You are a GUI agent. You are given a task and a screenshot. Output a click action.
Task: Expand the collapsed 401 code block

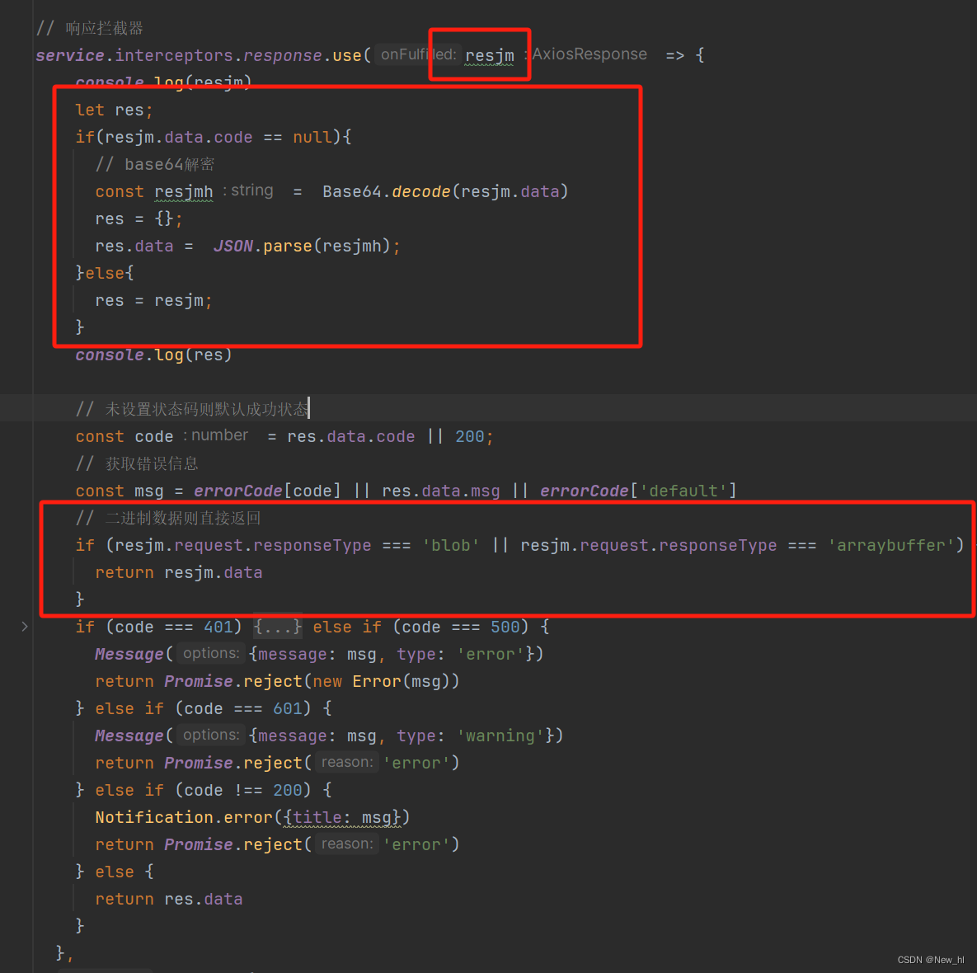click(277, 627)
